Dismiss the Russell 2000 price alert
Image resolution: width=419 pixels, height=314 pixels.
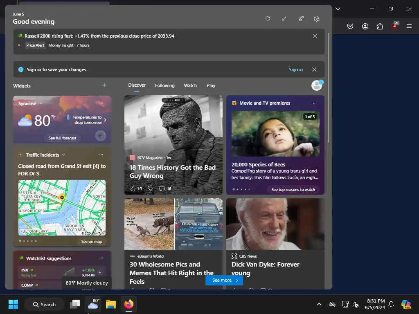(315, 36)
